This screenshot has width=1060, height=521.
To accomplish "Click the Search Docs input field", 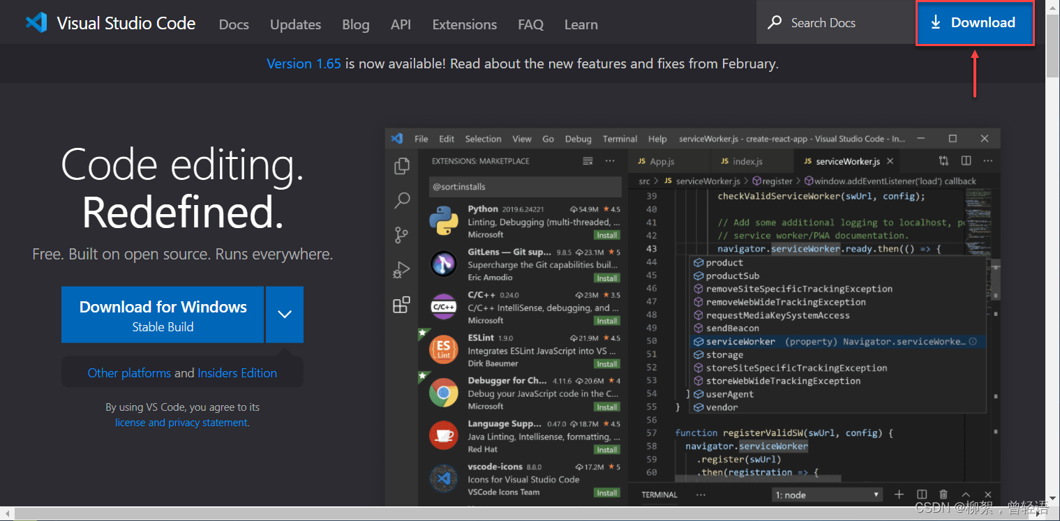I will point(835,23).
